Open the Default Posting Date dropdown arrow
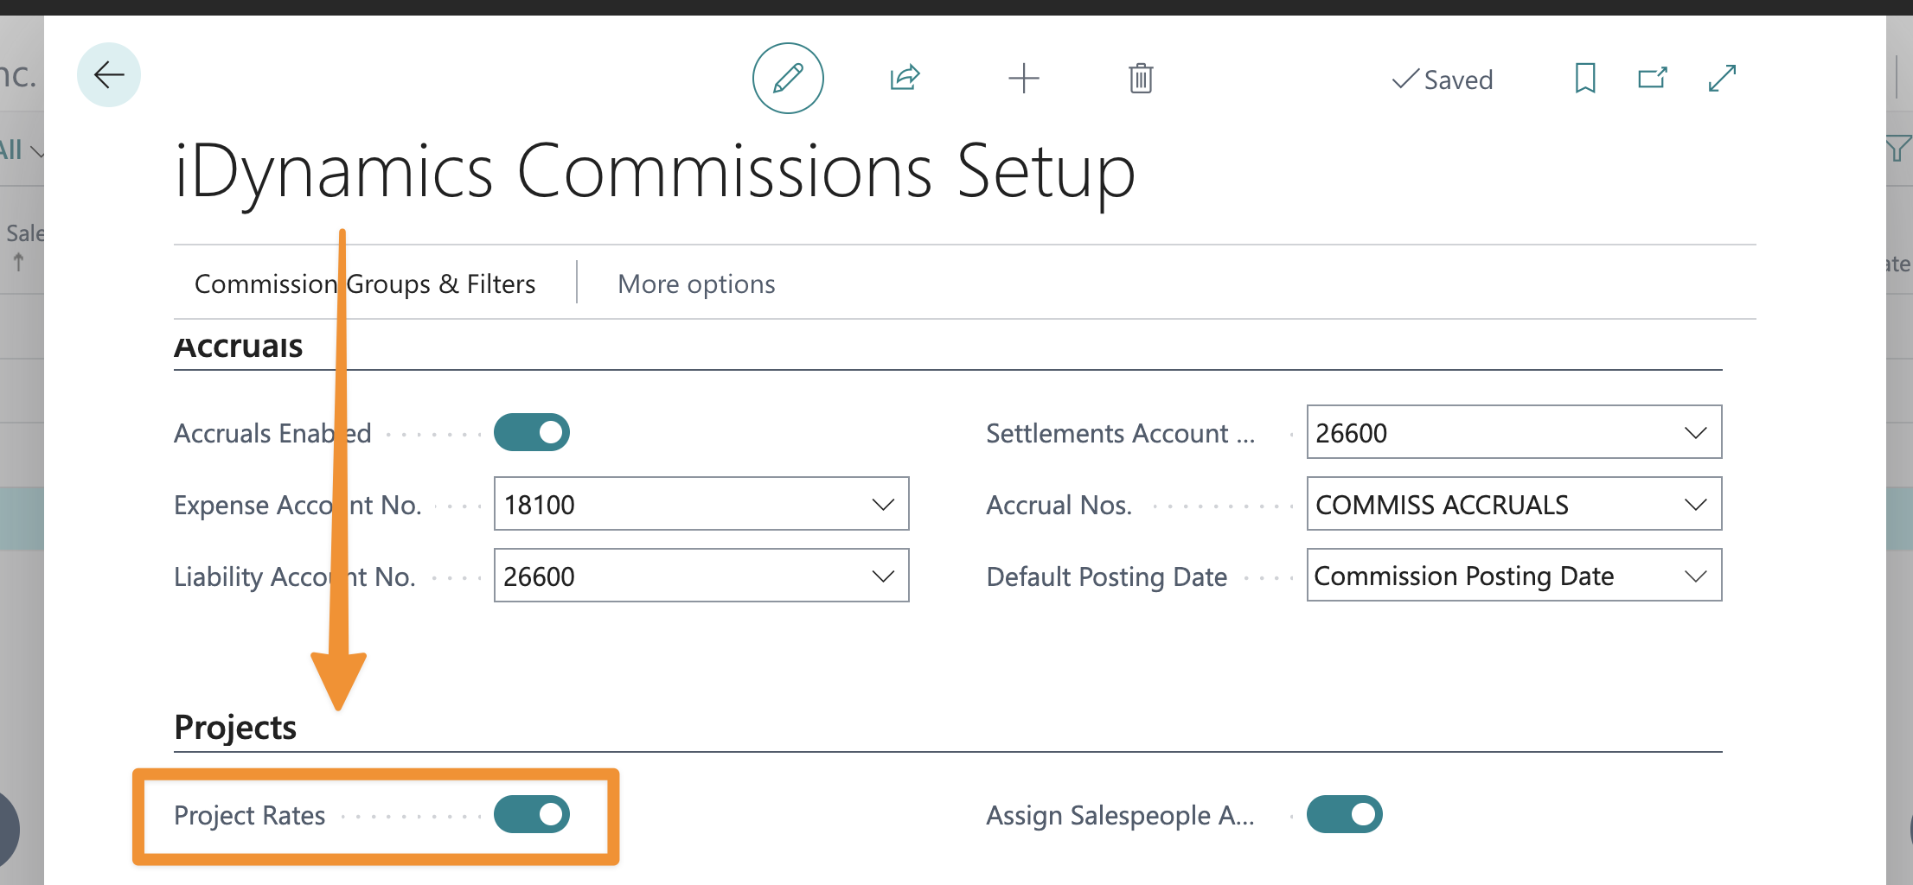Image resolution: width=1913 pixels, height=885 pixels. pos(1696,576)
